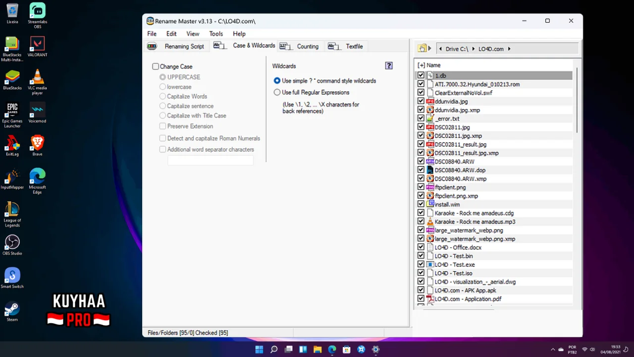Click the left arrow before Drive C:\
This screenshot has width=634, height=357.
click(441, 49)
